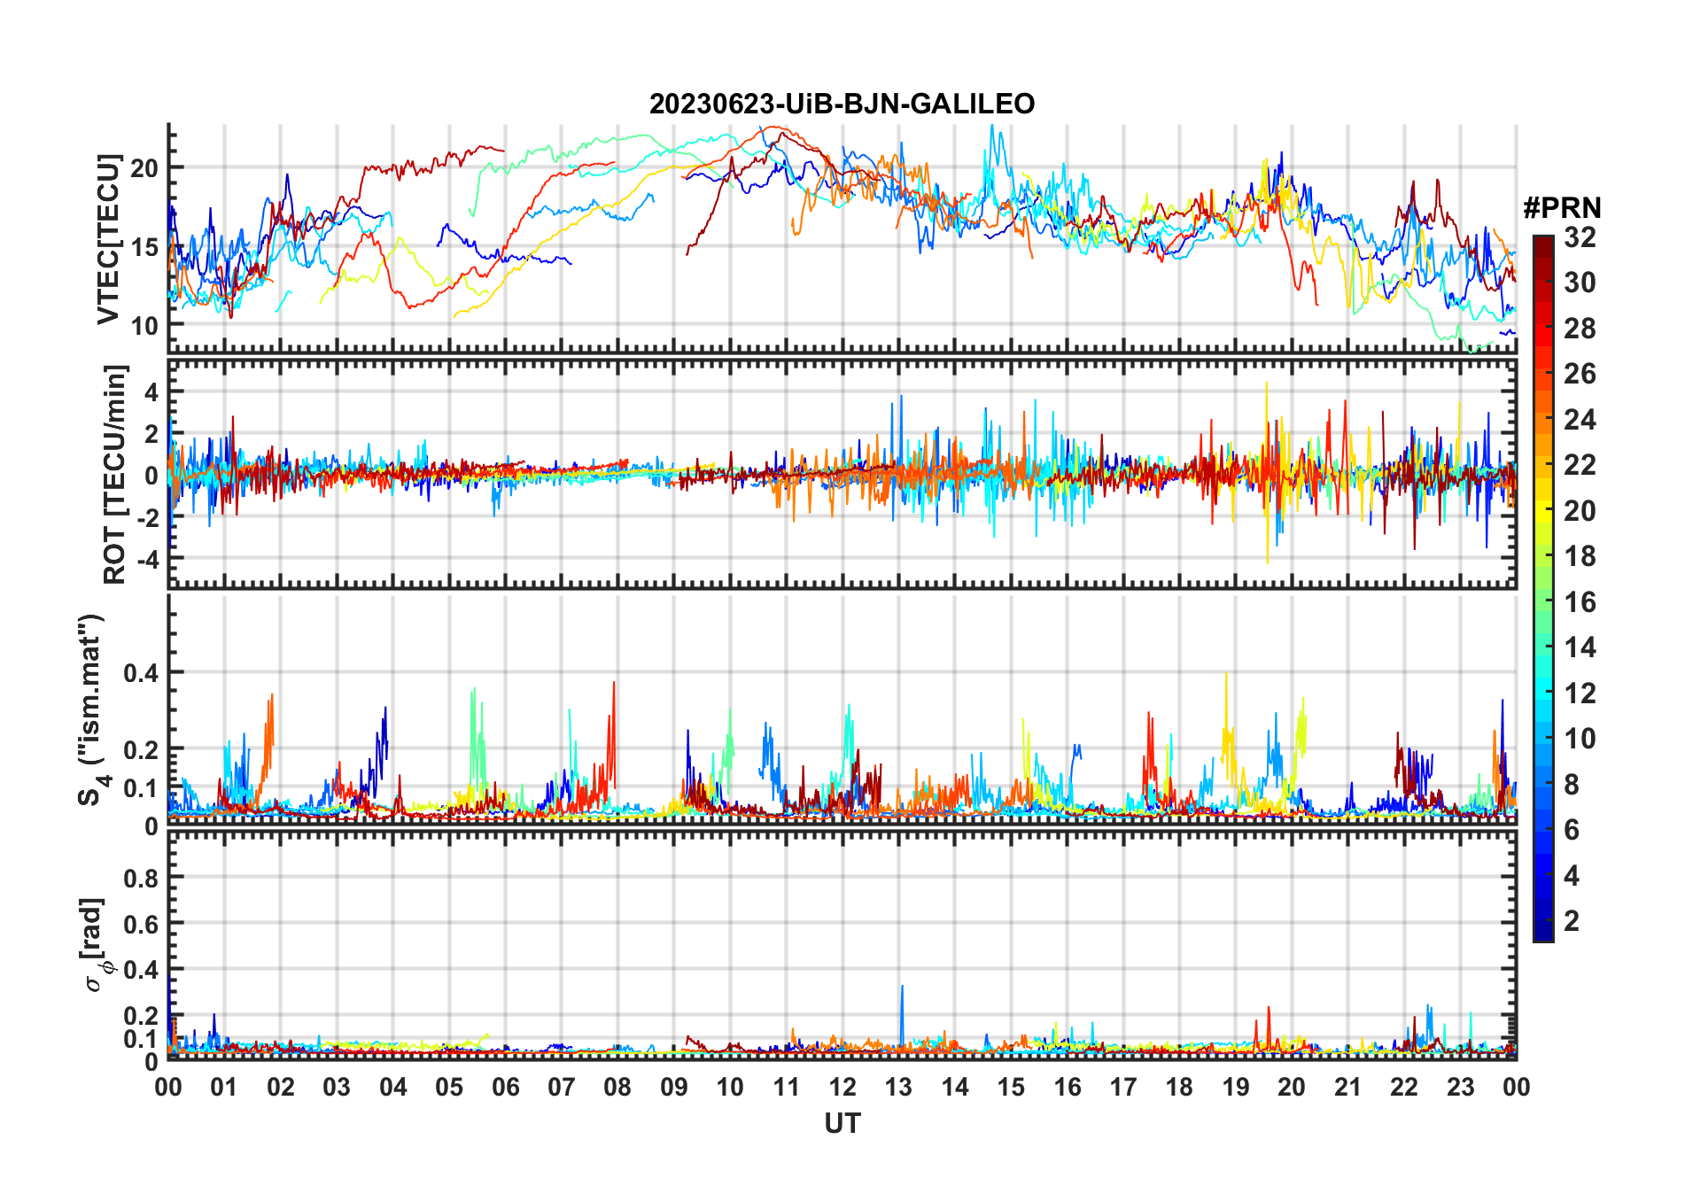
Task: Click the #PRN colorbar title
Action: pyautogui.click(x=1562, y=208)
